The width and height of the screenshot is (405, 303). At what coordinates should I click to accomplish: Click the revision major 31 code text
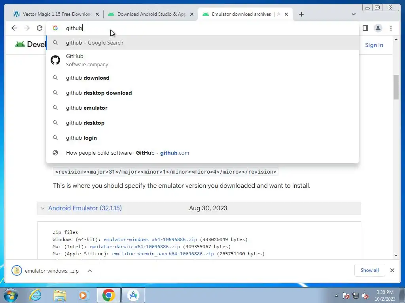(166, 172)
